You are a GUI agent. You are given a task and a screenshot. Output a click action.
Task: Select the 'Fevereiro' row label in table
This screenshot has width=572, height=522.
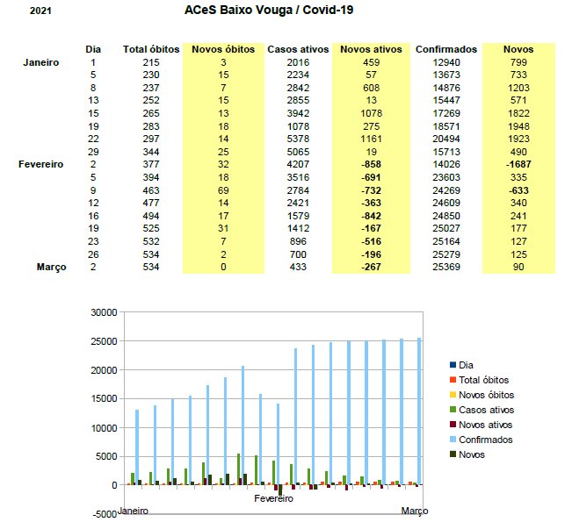pyautogui.click(x=40, y=164)
